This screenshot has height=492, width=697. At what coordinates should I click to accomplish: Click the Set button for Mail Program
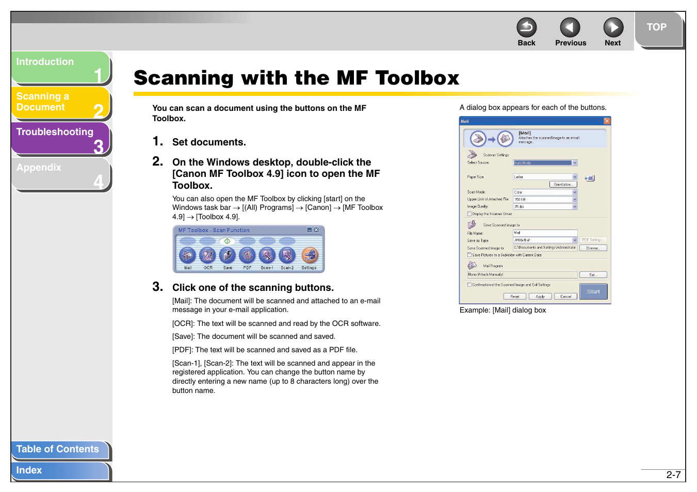[x=593, y=275]
